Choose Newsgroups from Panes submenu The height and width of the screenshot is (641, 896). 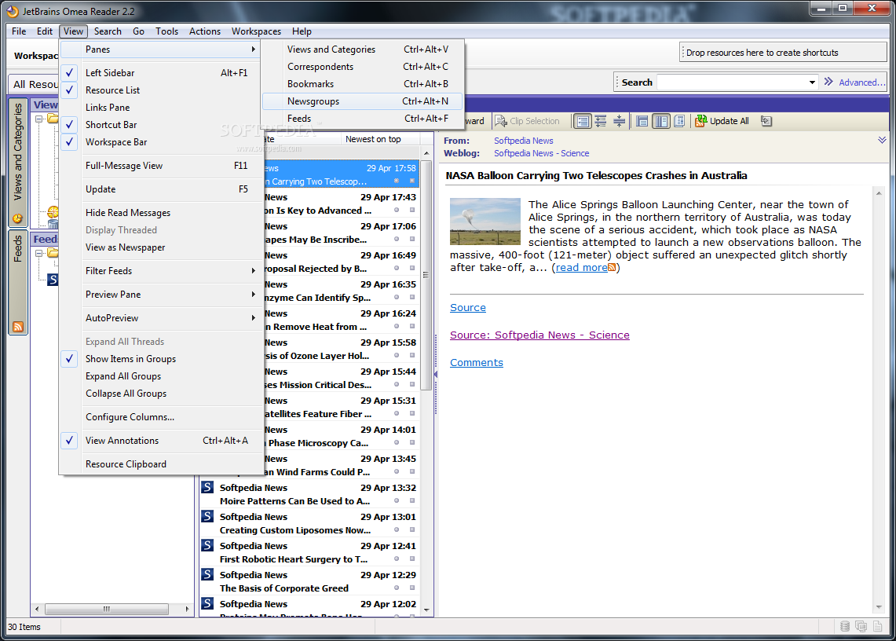(362, 101)
